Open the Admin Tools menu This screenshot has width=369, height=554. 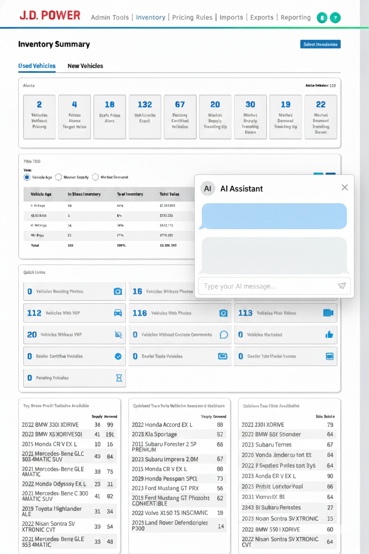pos(110,17)
